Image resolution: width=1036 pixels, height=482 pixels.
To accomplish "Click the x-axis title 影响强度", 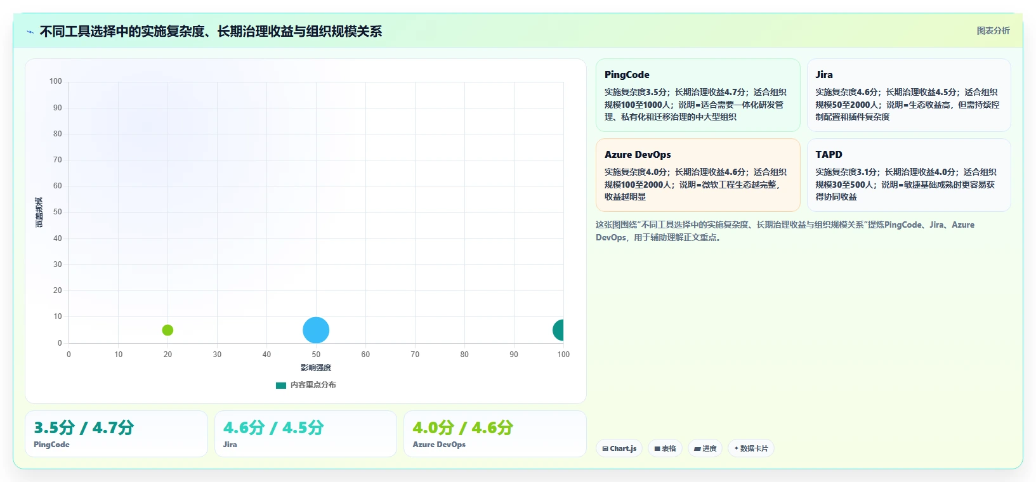I will point(316,368).
